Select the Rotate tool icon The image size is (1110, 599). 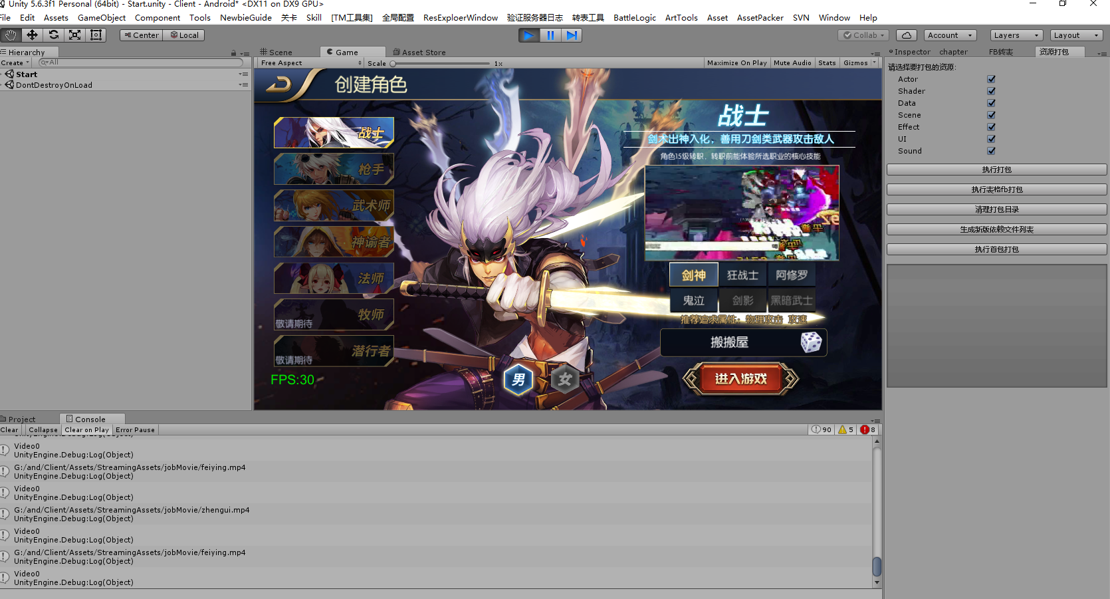click(54, 35)
